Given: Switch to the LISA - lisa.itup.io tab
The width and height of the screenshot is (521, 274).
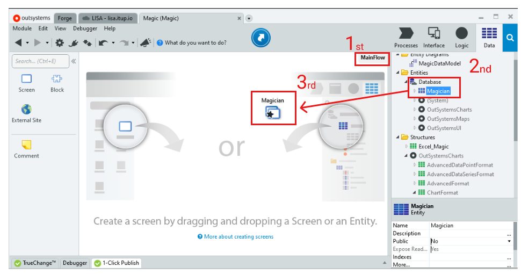Looking at the screenshot, I should 107,18.
